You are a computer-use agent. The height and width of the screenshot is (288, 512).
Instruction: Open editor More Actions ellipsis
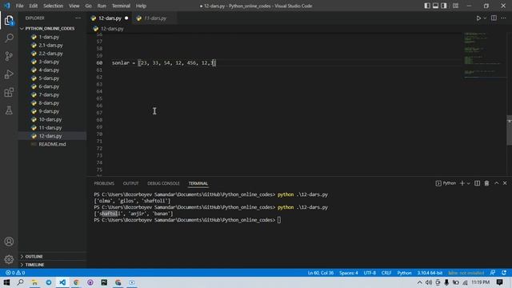503,18
